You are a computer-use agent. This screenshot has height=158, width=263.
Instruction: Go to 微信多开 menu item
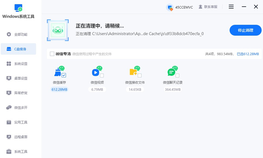(19, 108)
